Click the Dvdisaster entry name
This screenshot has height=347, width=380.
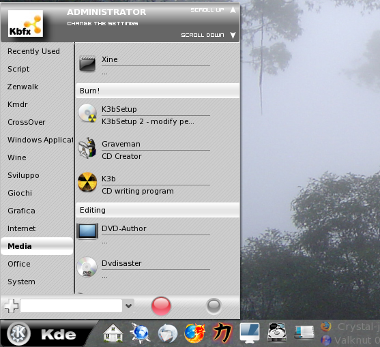121,263
